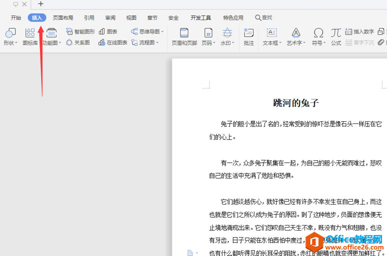Open the 特色应用 tab
Viewport: 387px width, 256px height.
[233, 18]
